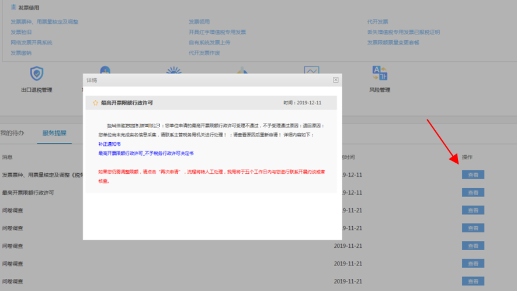
Task: Select 最高开票限额行政许可 message row text
Action: click(x=28, y=192)
